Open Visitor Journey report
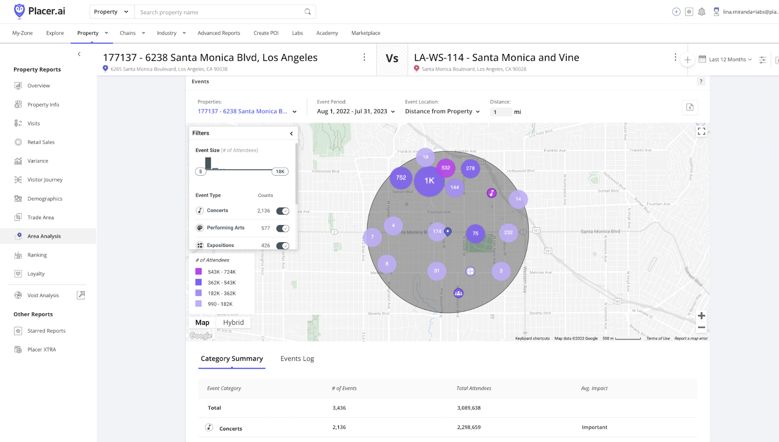This screenshot has width=779, height=442. [x=45, y=180]
